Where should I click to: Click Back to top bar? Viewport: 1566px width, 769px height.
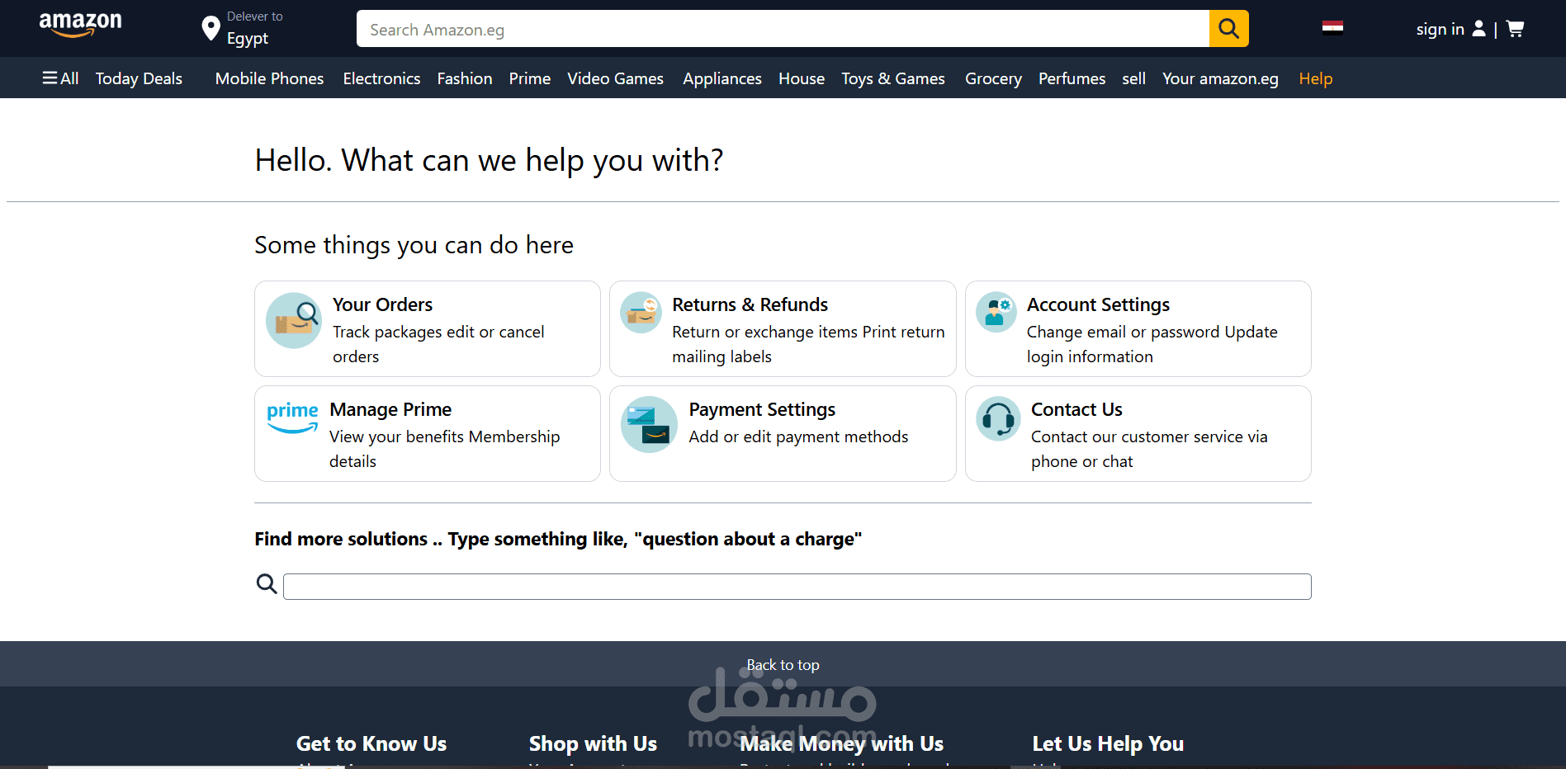783,664
